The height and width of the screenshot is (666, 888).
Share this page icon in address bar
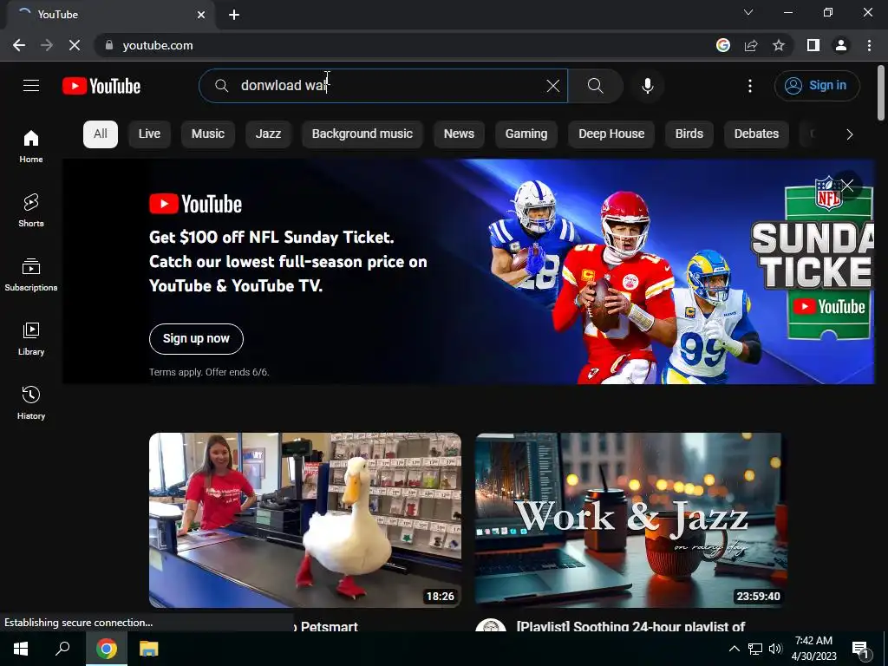(751, 45)
